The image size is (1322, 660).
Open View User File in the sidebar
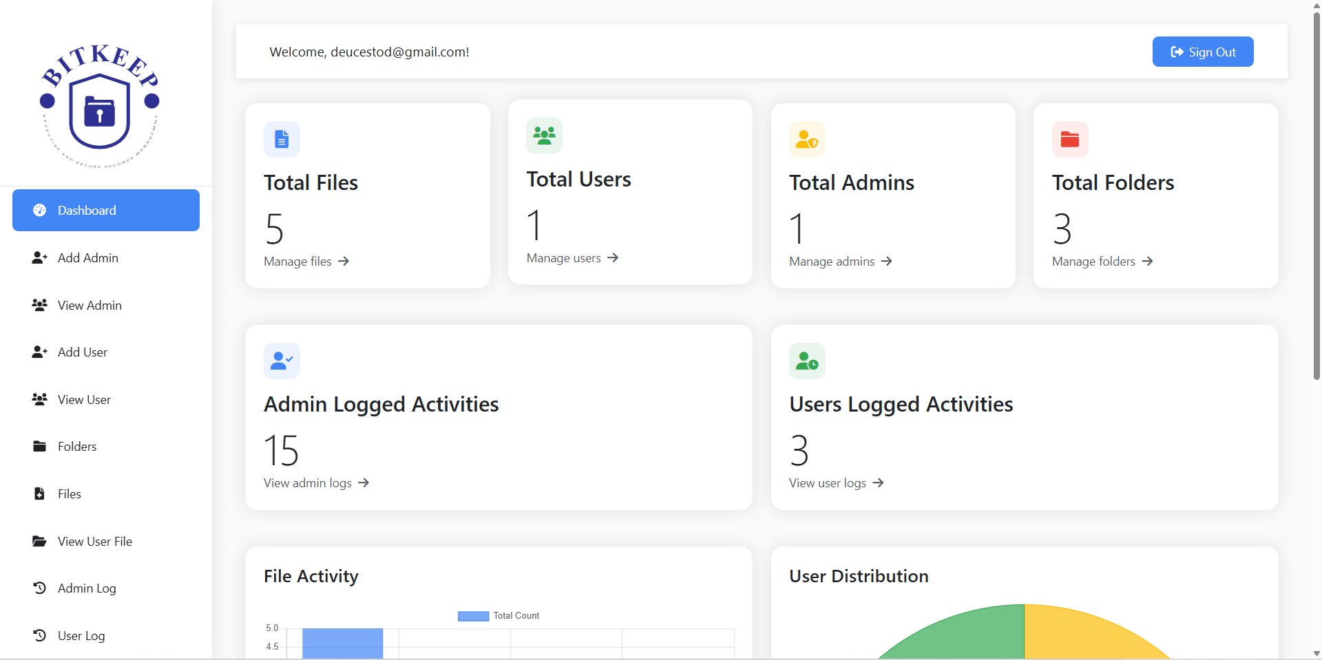point(94,542)
